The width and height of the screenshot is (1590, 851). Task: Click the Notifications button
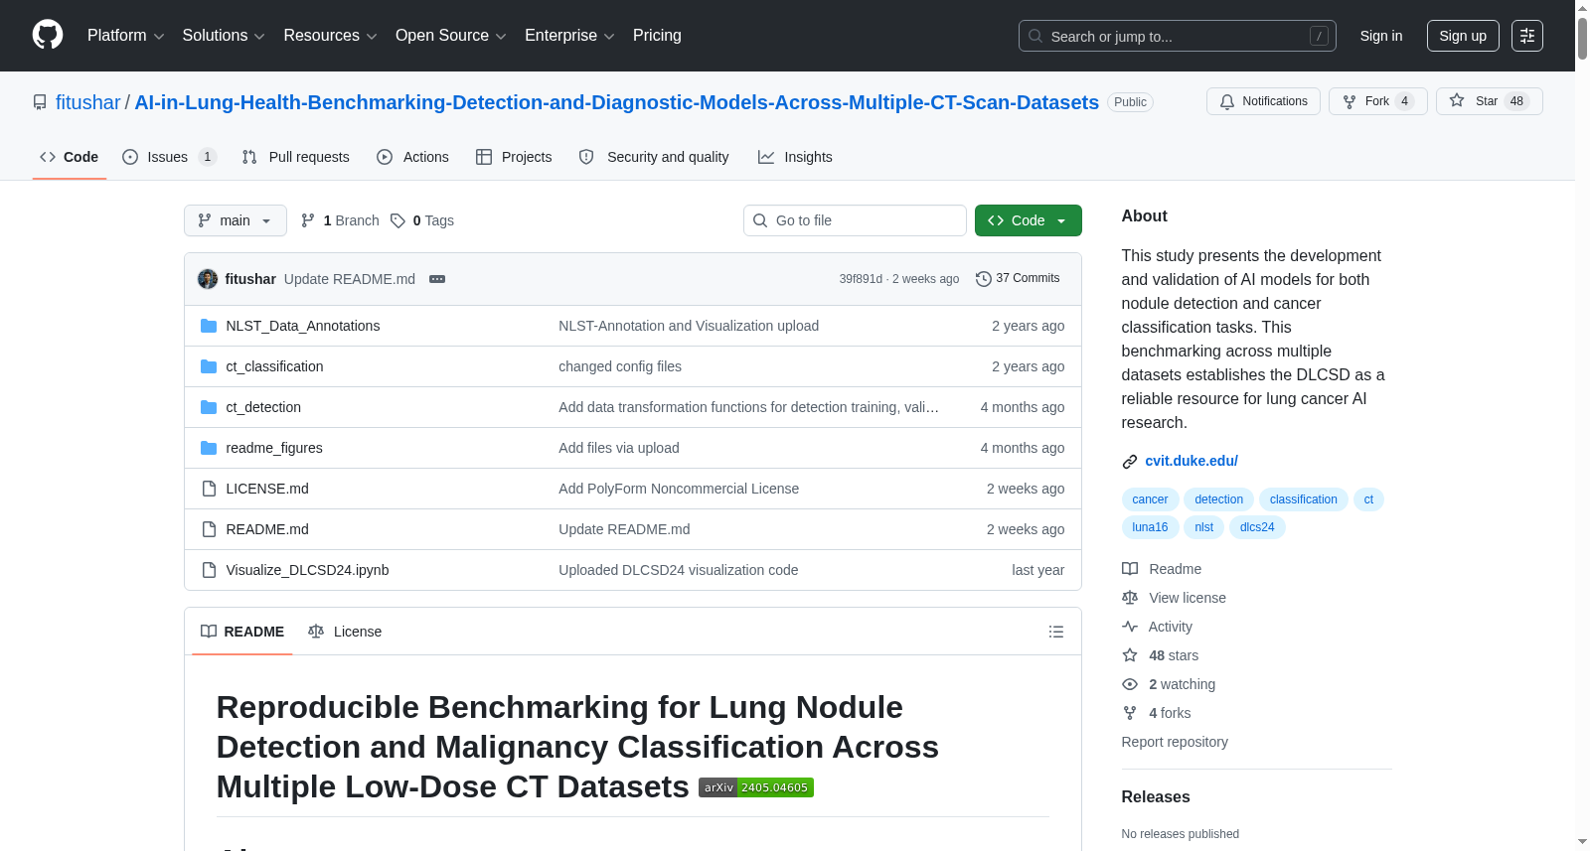pyautogui.click(x=1263, y=101)
